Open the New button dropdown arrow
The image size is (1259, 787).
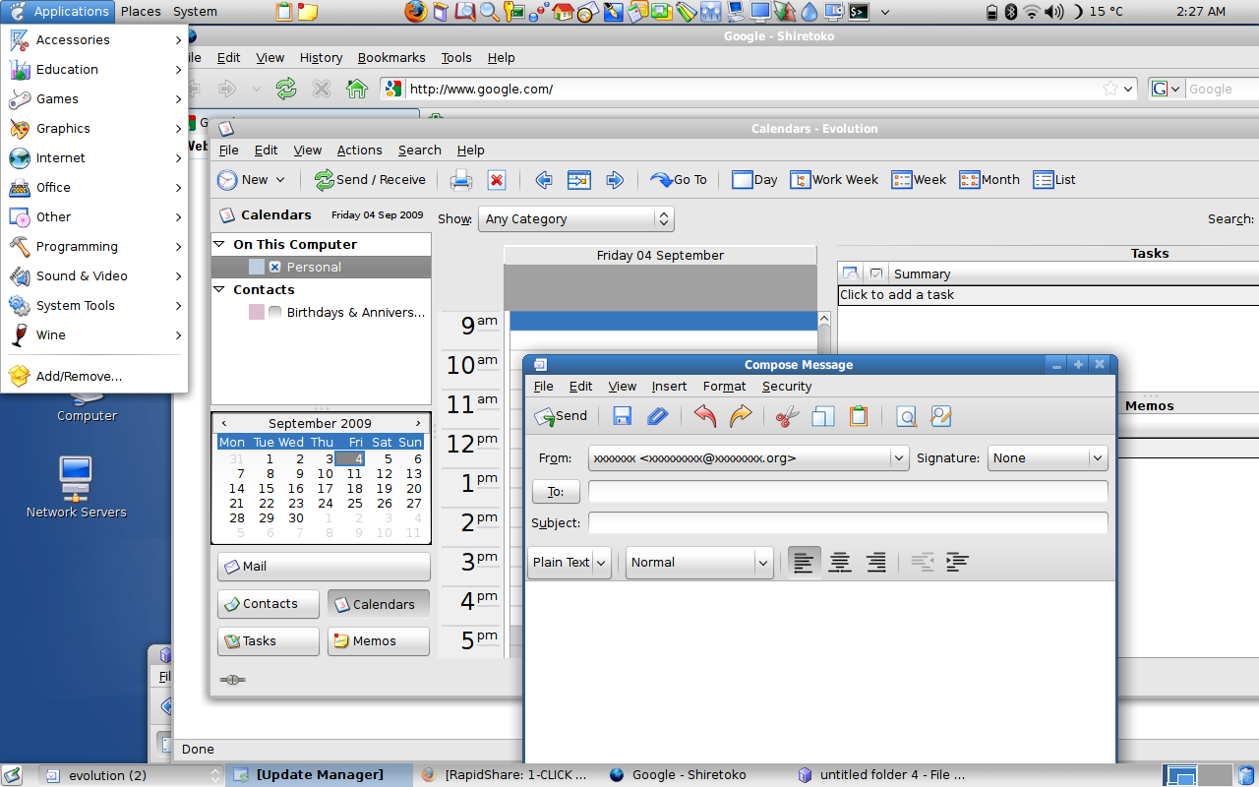tap(280, 180)
